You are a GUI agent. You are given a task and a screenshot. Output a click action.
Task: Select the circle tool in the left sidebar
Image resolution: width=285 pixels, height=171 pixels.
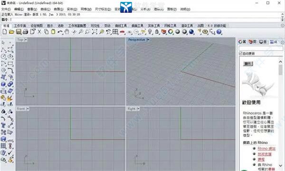pos(3,57)
